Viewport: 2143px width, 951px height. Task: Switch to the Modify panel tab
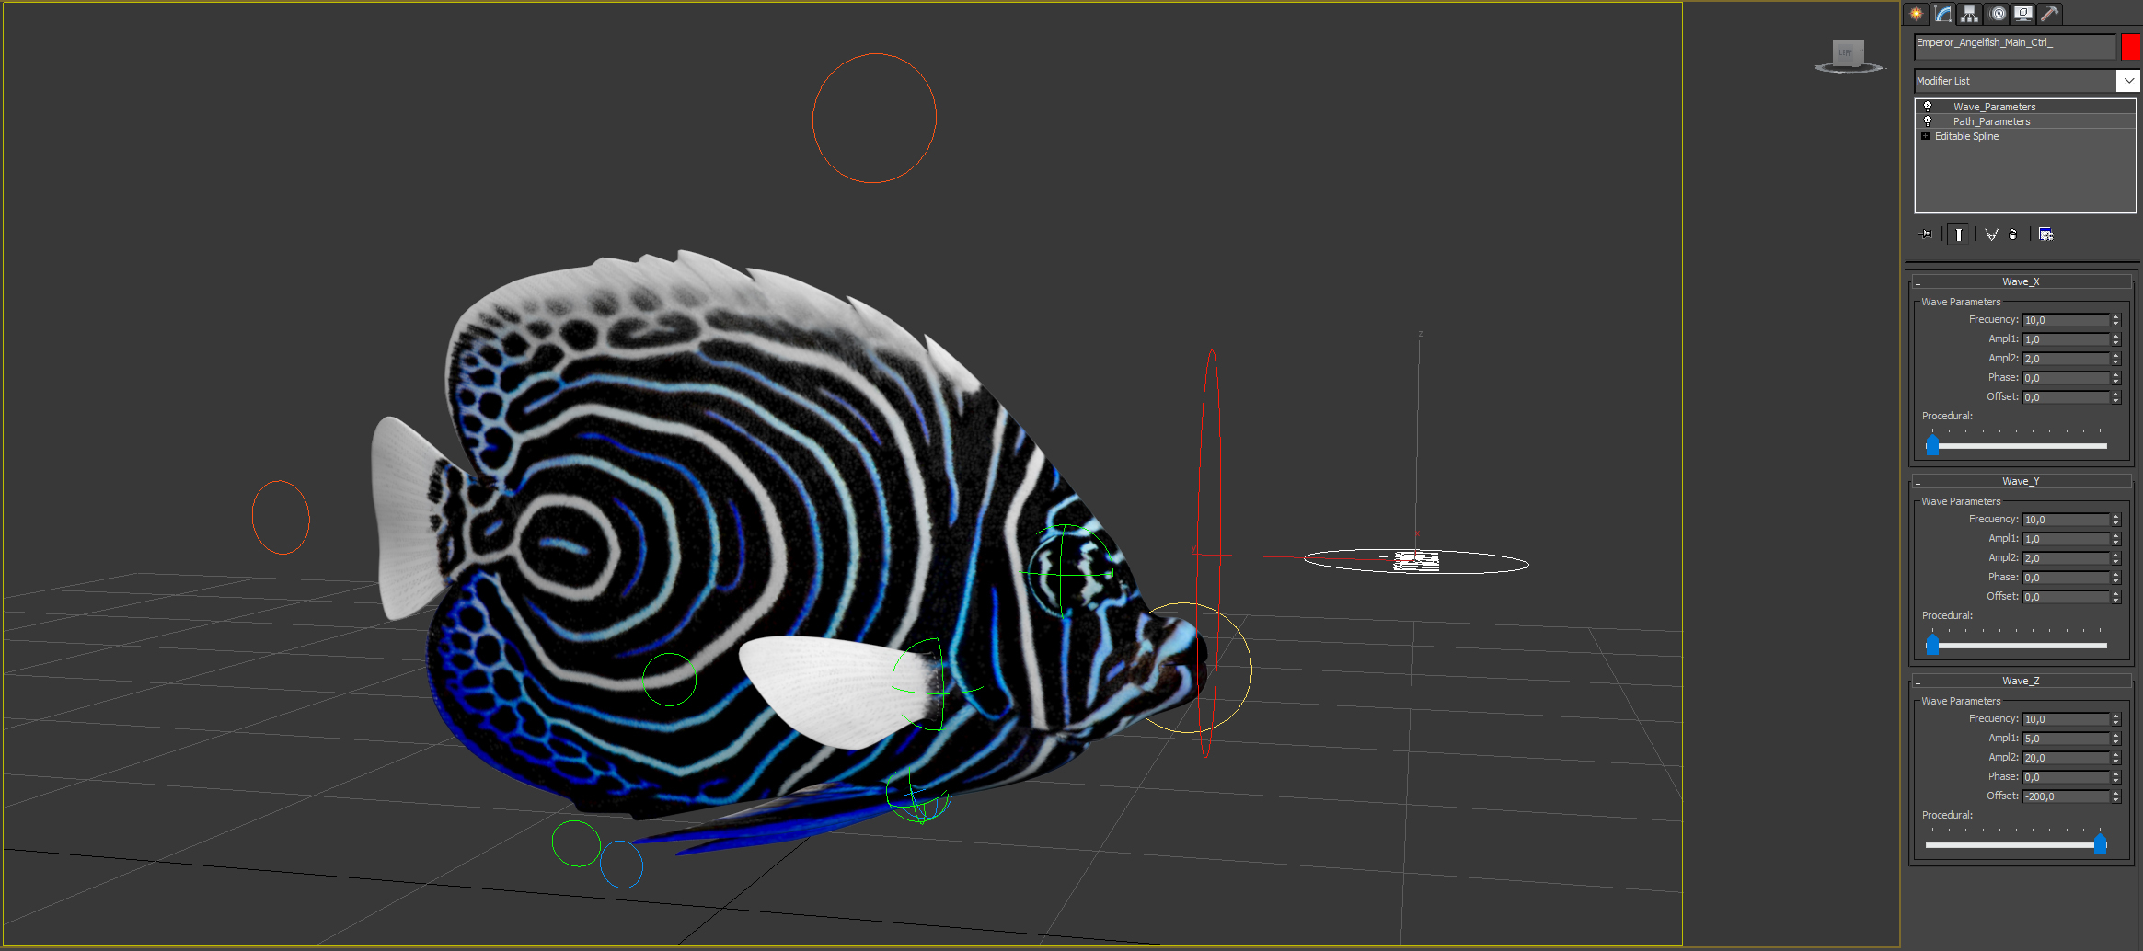coord(1941,13)
